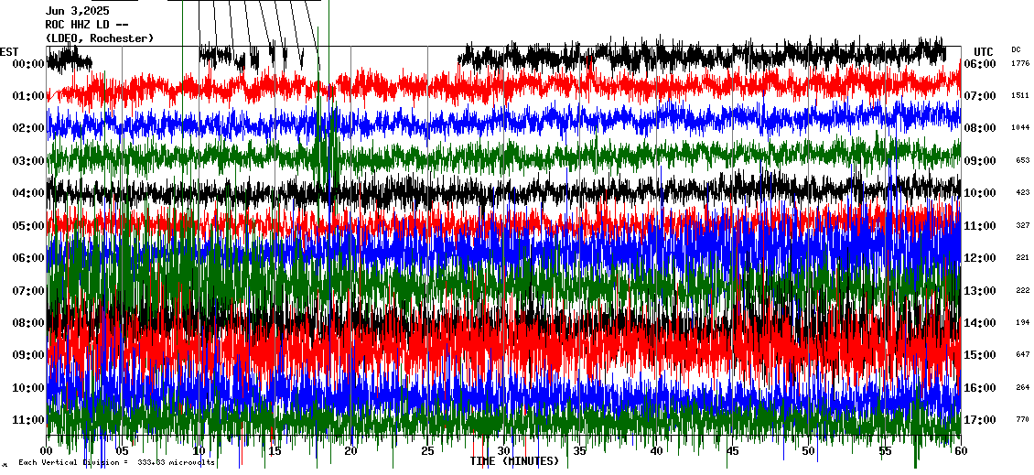This screenshot has height=475, width=1034.
Task: Click the 05 minute axis tick label
Action: tap(123, 452)
